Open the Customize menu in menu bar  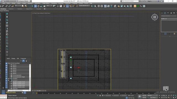pos(68,3)
